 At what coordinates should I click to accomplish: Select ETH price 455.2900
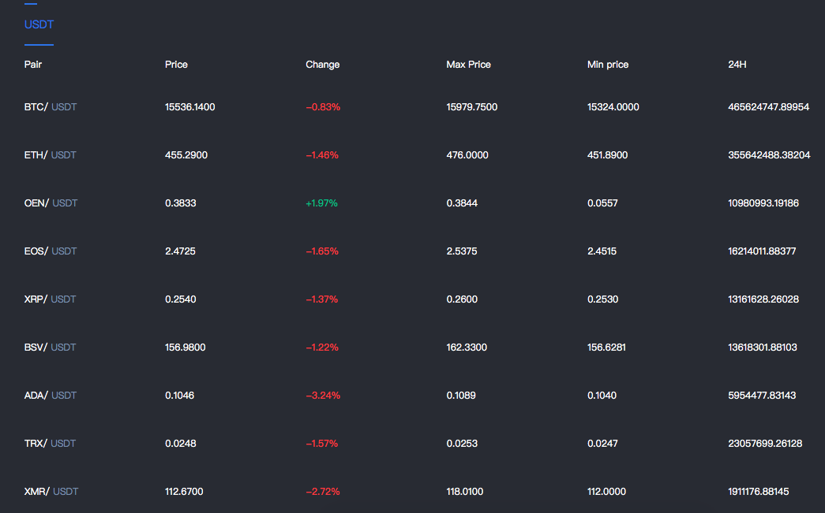click(x=186, y=155)
